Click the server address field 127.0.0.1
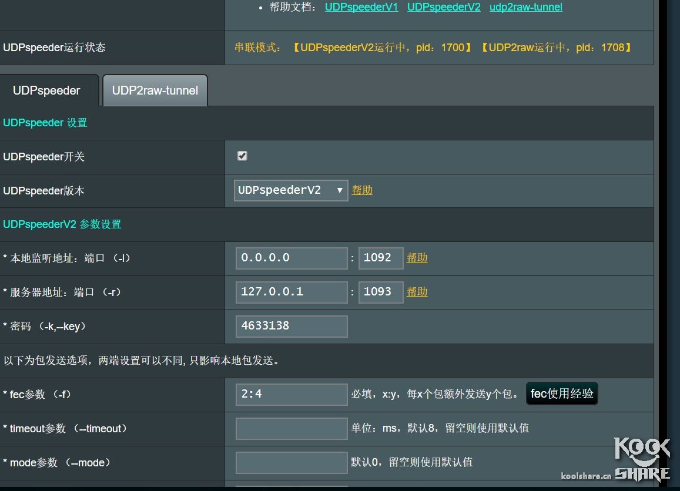The height and width of the screenshot is (491, 680). pos(292,292)
